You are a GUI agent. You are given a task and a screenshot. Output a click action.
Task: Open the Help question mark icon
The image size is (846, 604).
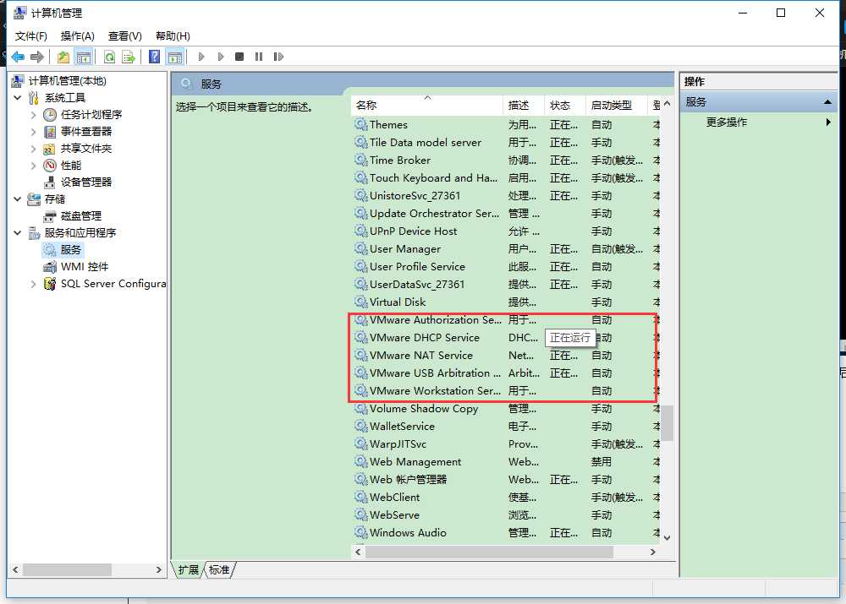tap(154, 57)
